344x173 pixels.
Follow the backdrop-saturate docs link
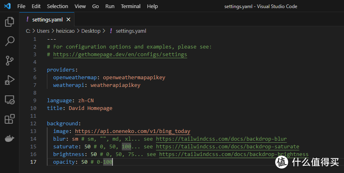coord(227,146)
